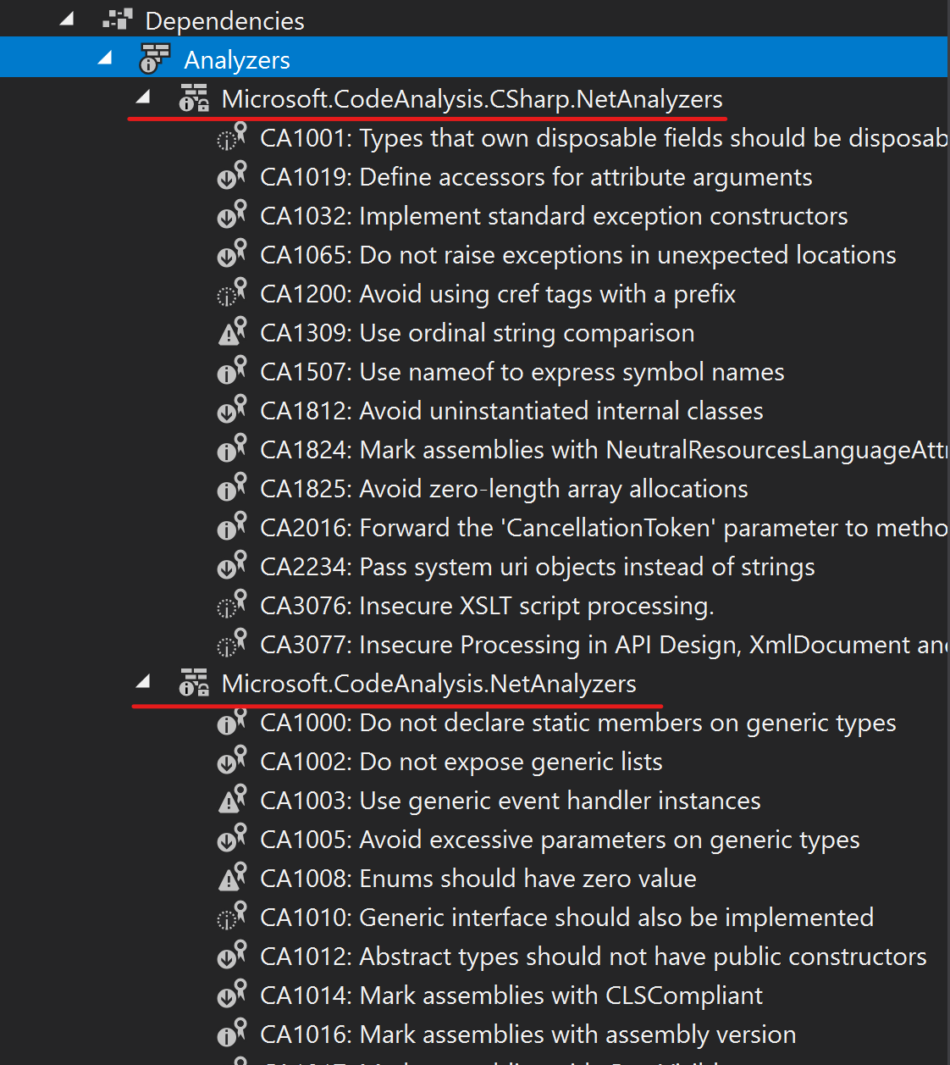Screen dimensions: 950x1065
Task: Click the CA1507 info severity icon
Action: coord(231,371)
